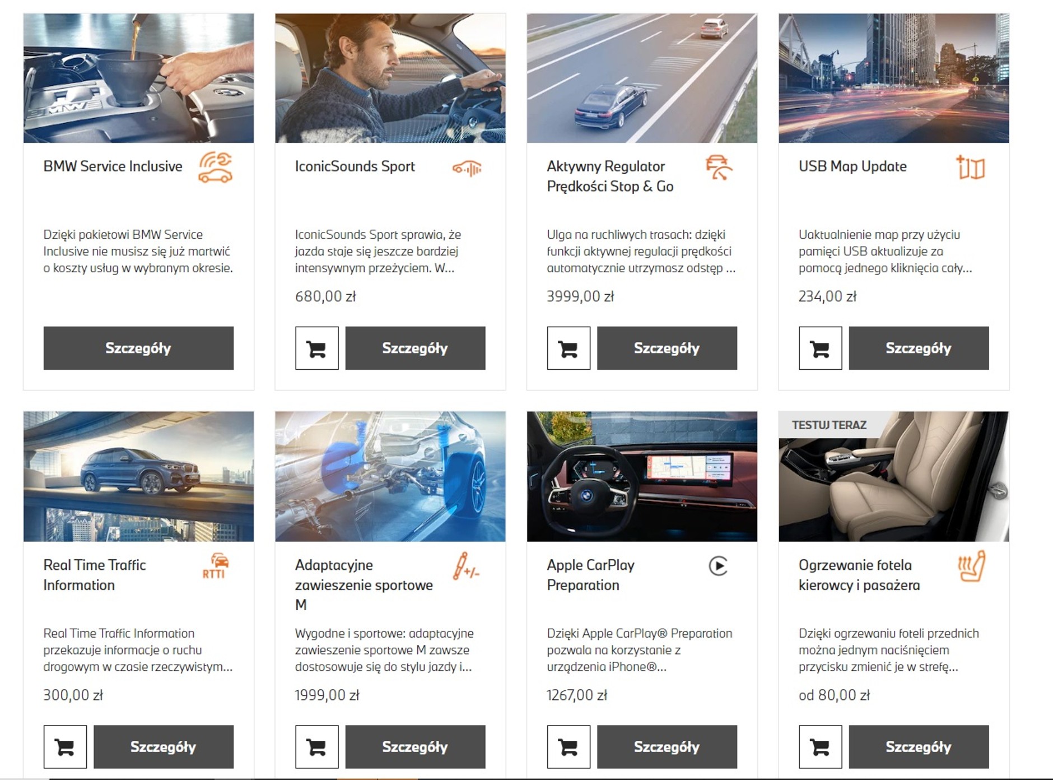The width and height of the screenshot is (1053, 780).
Task: Click the USB map update icon
Action: click(x=971, y=167)
